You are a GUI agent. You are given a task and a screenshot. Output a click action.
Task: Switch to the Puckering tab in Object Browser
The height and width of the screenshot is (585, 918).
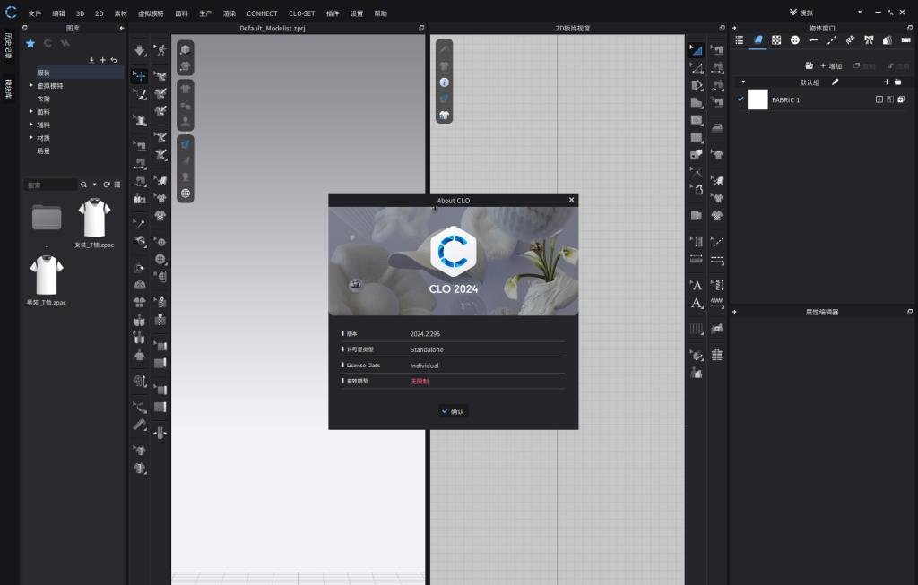tap(850, 39)
